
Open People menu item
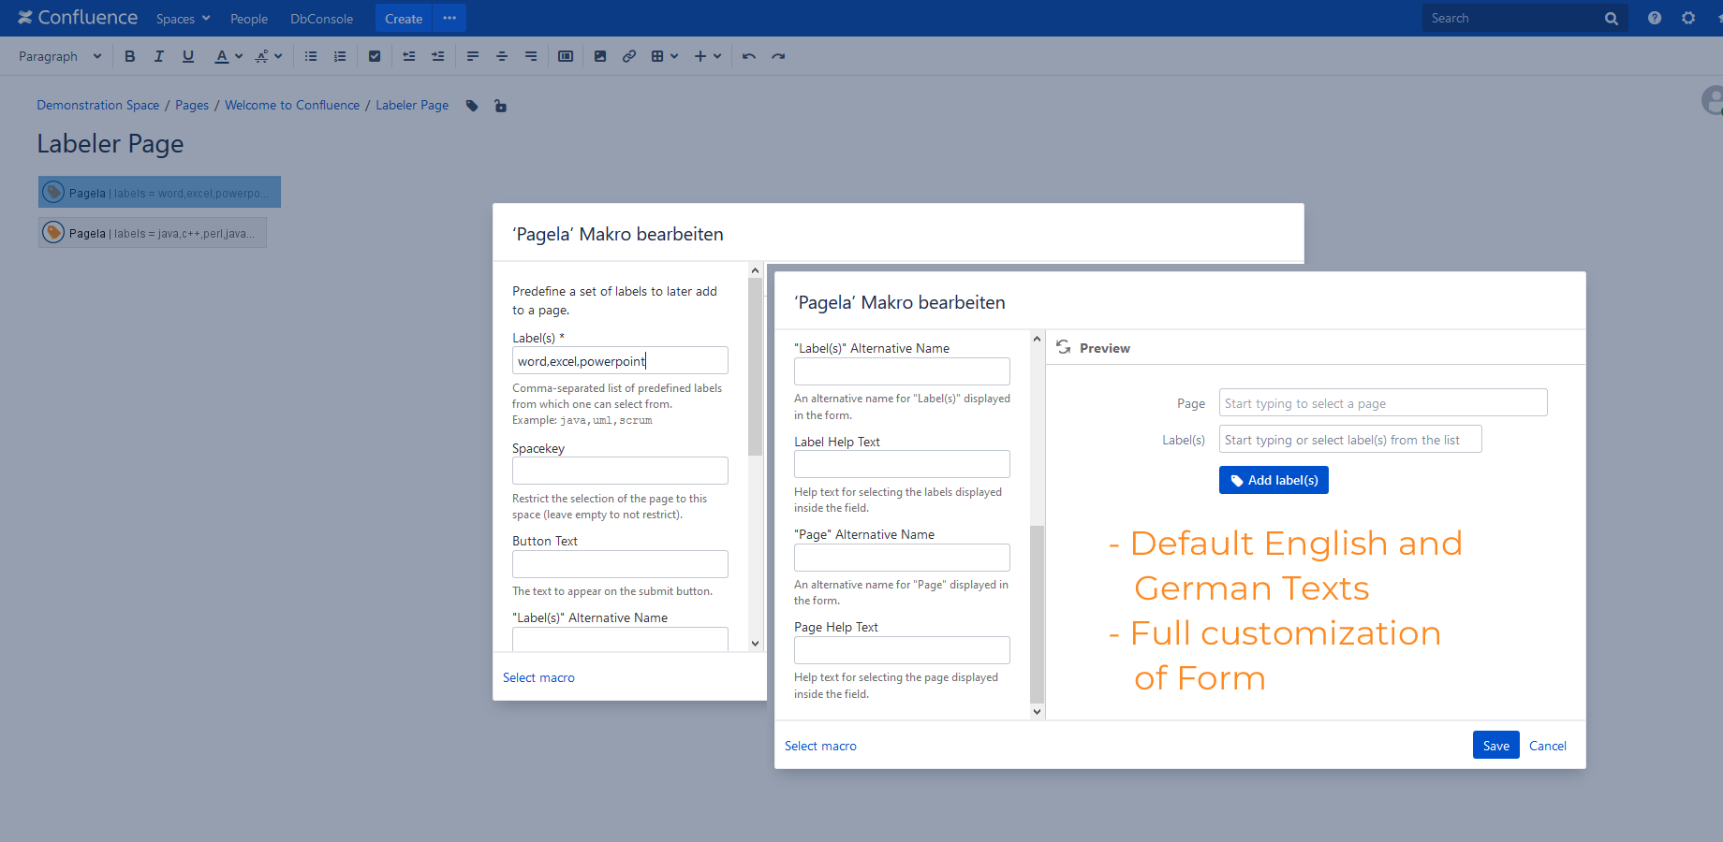249,19
